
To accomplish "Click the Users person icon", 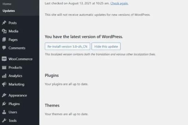I will pos(4,112).
